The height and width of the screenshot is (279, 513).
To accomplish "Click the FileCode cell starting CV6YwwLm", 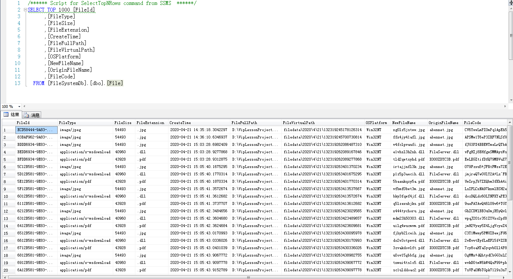I will [485, 130].
